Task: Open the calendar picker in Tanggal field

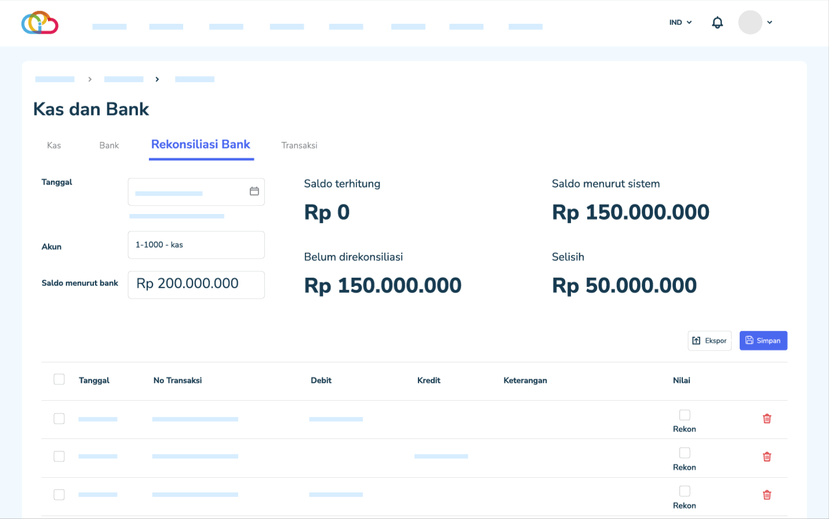Action: click(x=254, y=191)
